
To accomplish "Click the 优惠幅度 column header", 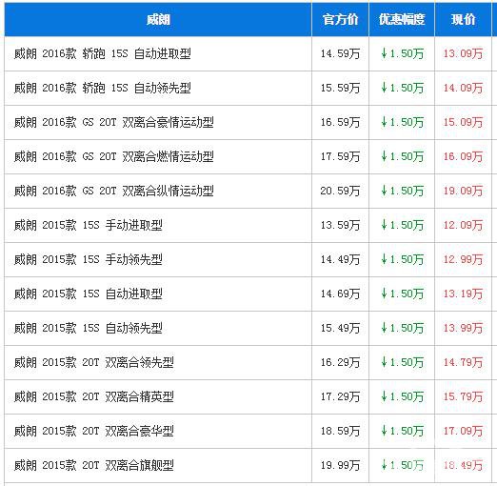I will pyautogui.click(x=402, y=20).
